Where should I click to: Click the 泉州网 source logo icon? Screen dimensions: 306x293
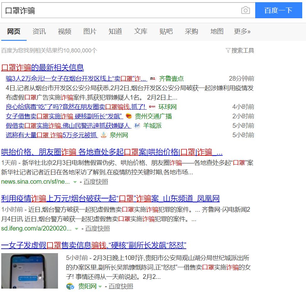tap(104, 135)
